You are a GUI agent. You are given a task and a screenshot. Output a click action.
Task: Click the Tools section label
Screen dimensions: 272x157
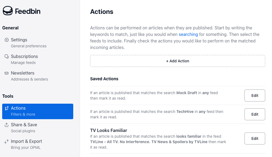tap(8, 96)
